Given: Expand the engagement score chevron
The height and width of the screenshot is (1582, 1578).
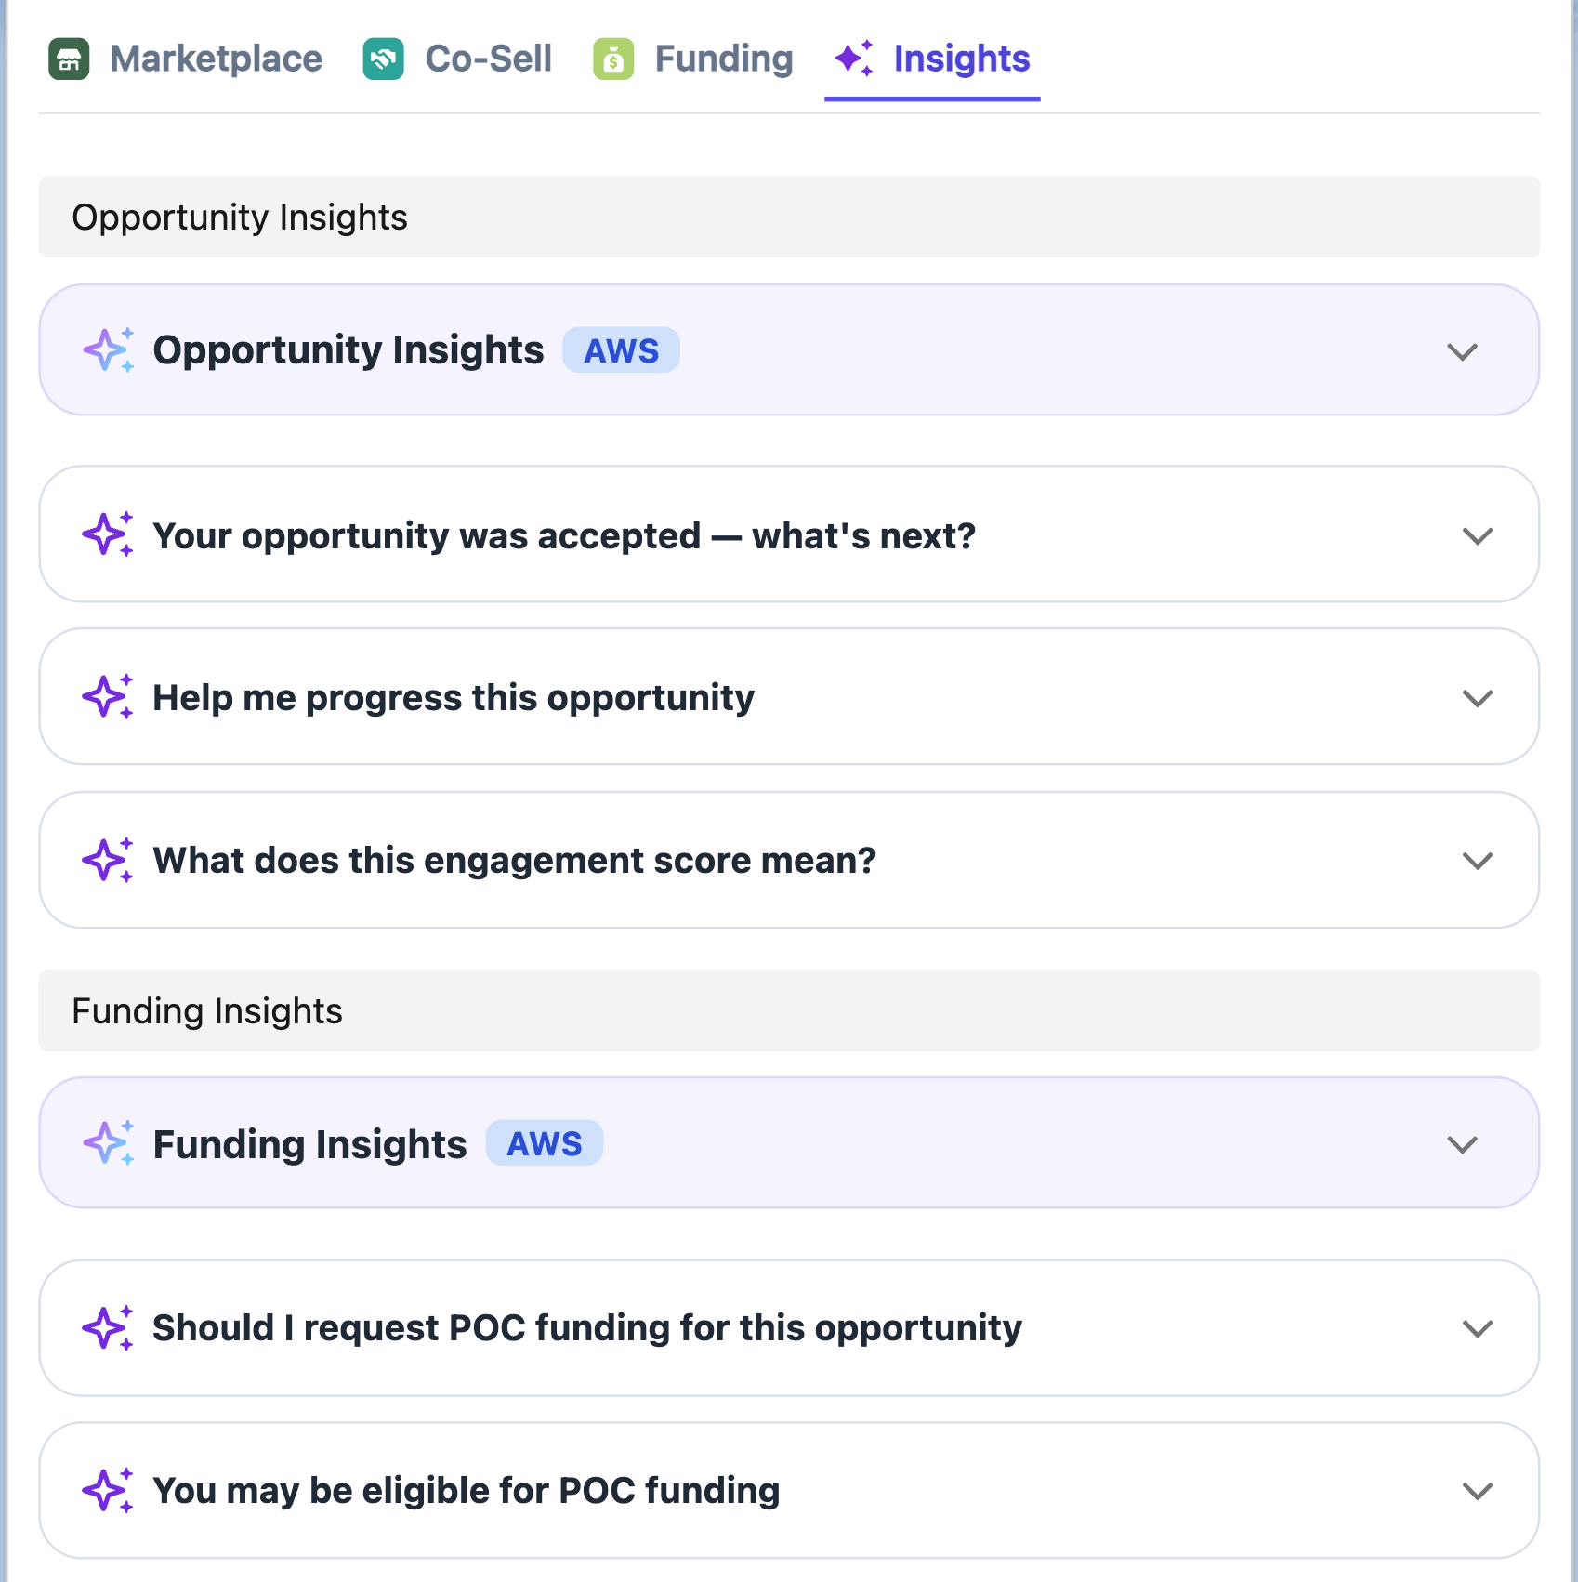Looking at the screenshot, I should click(x=1477, y=861).
